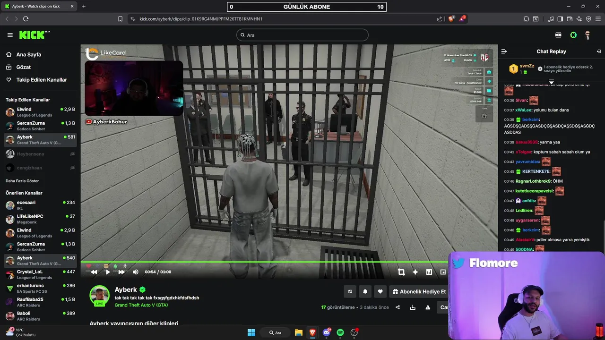Click the Brave Shields lion icon

451,19
